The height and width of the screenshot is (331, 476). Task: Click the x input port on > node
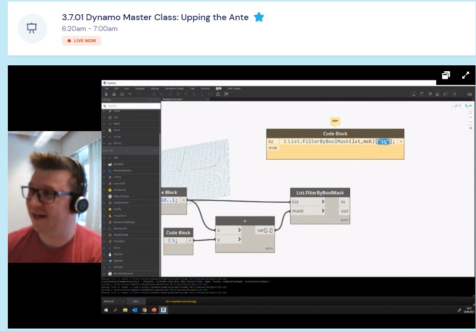[x=228, y=230]
